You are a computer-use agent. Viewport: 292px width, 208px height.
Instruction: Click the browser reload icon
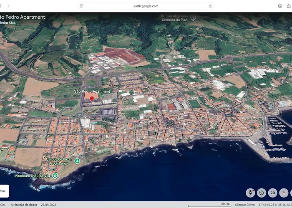pos(210,6)
